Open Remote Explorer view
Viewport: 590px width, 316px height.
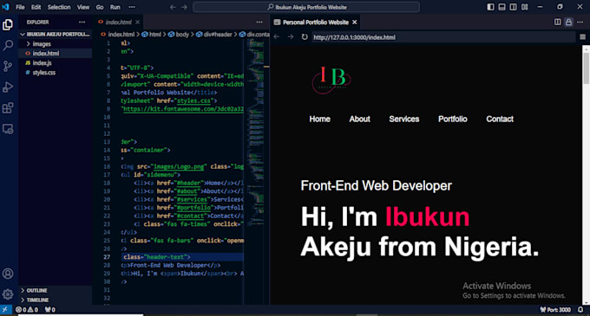(8, 129)
